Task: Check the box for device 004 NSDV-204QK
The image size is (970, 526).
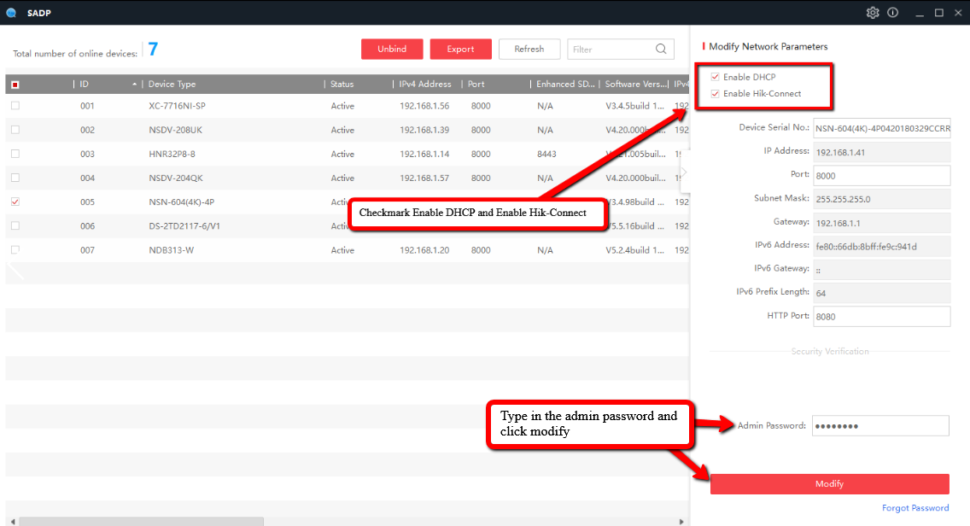Action: click(15, 178)
